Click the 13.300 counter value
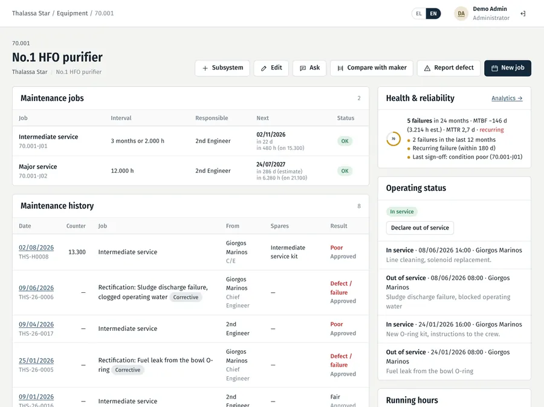Image resolution: width=544 pixels, height=407 pixels. 77,252
